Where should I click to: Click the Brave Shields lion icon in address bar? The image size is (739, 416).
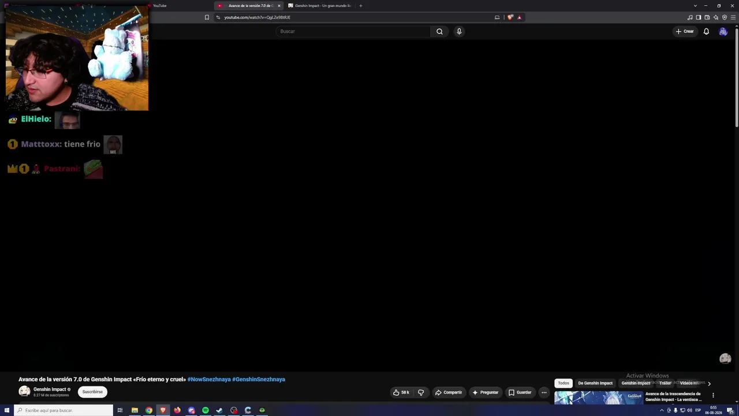pyautogui.click(x=510, y=17)
